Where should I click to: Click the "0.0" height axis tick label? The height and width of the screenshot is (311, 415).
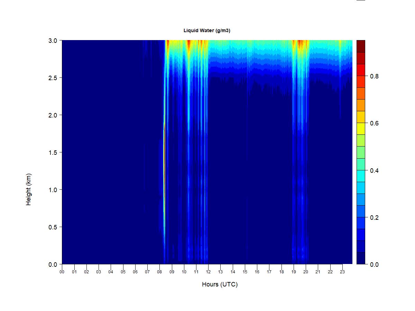53,264
